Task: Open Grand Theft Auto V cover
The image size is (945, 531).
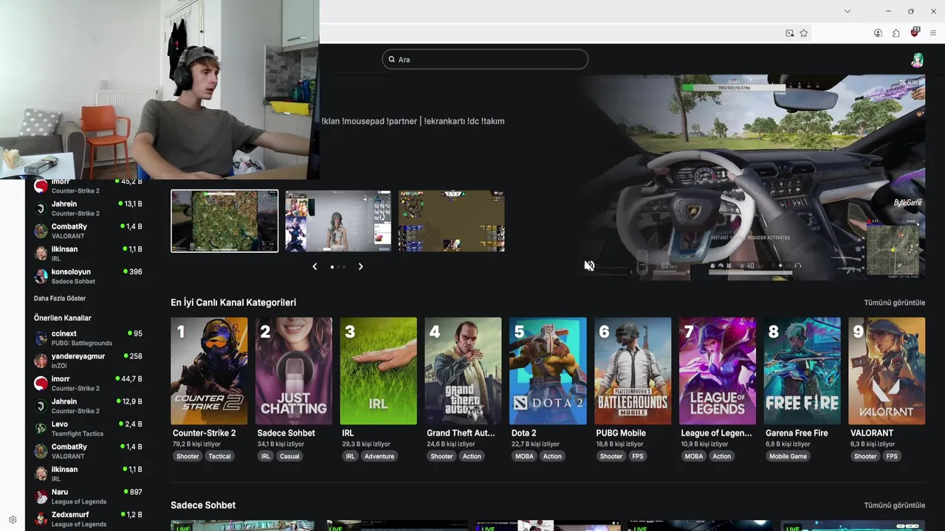Action: pyautogui.click(x=463, y=371)
